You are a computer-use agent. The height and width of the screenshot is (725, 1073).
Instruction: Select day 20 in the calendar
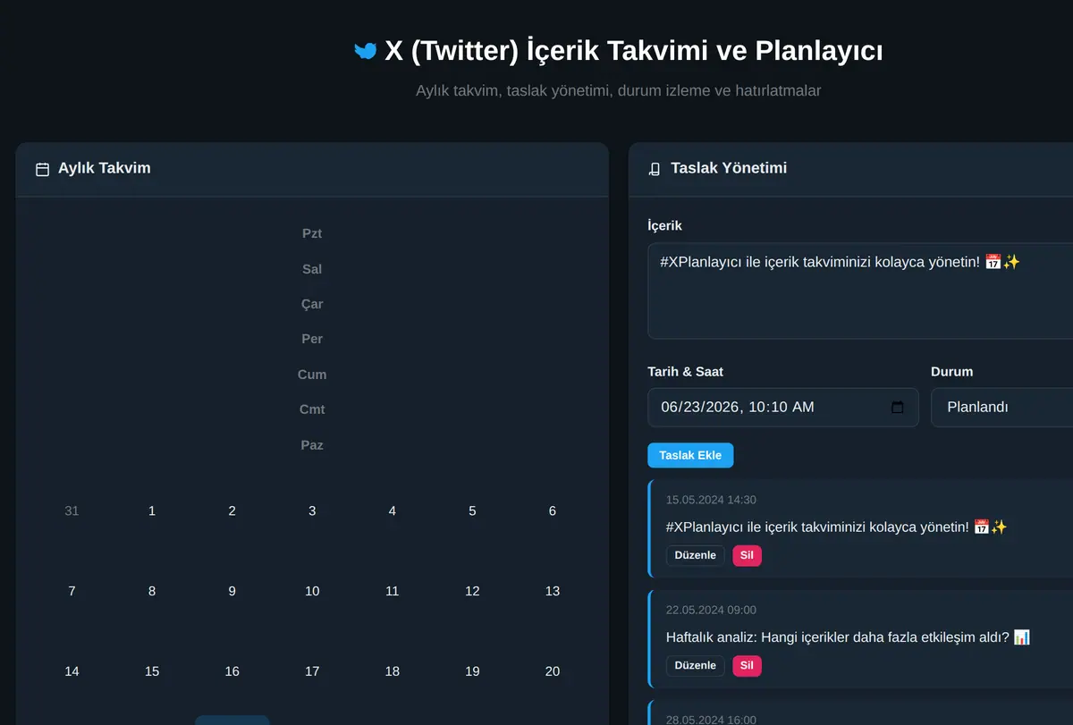[553, 671]
